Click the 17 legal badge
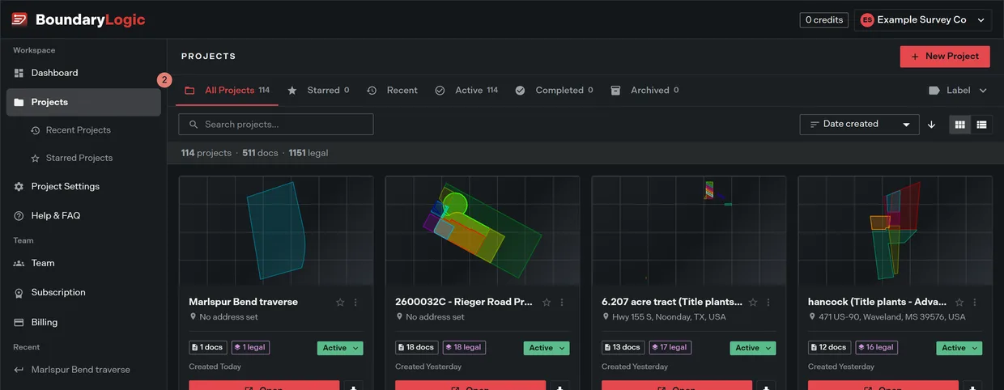The image size is (1004, 390). [x=670, y=348]
